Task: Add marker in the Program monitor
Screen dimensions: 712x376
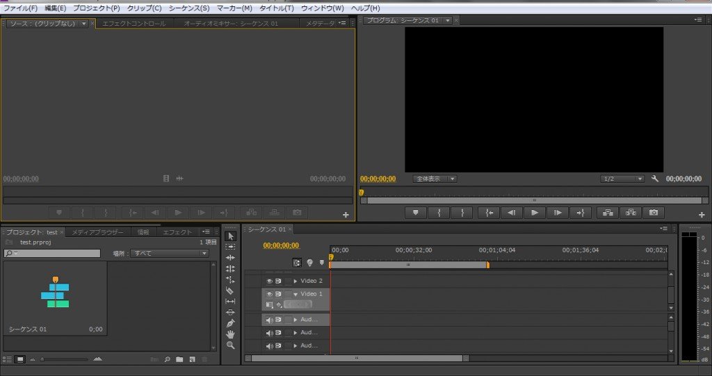Action: 416,213
